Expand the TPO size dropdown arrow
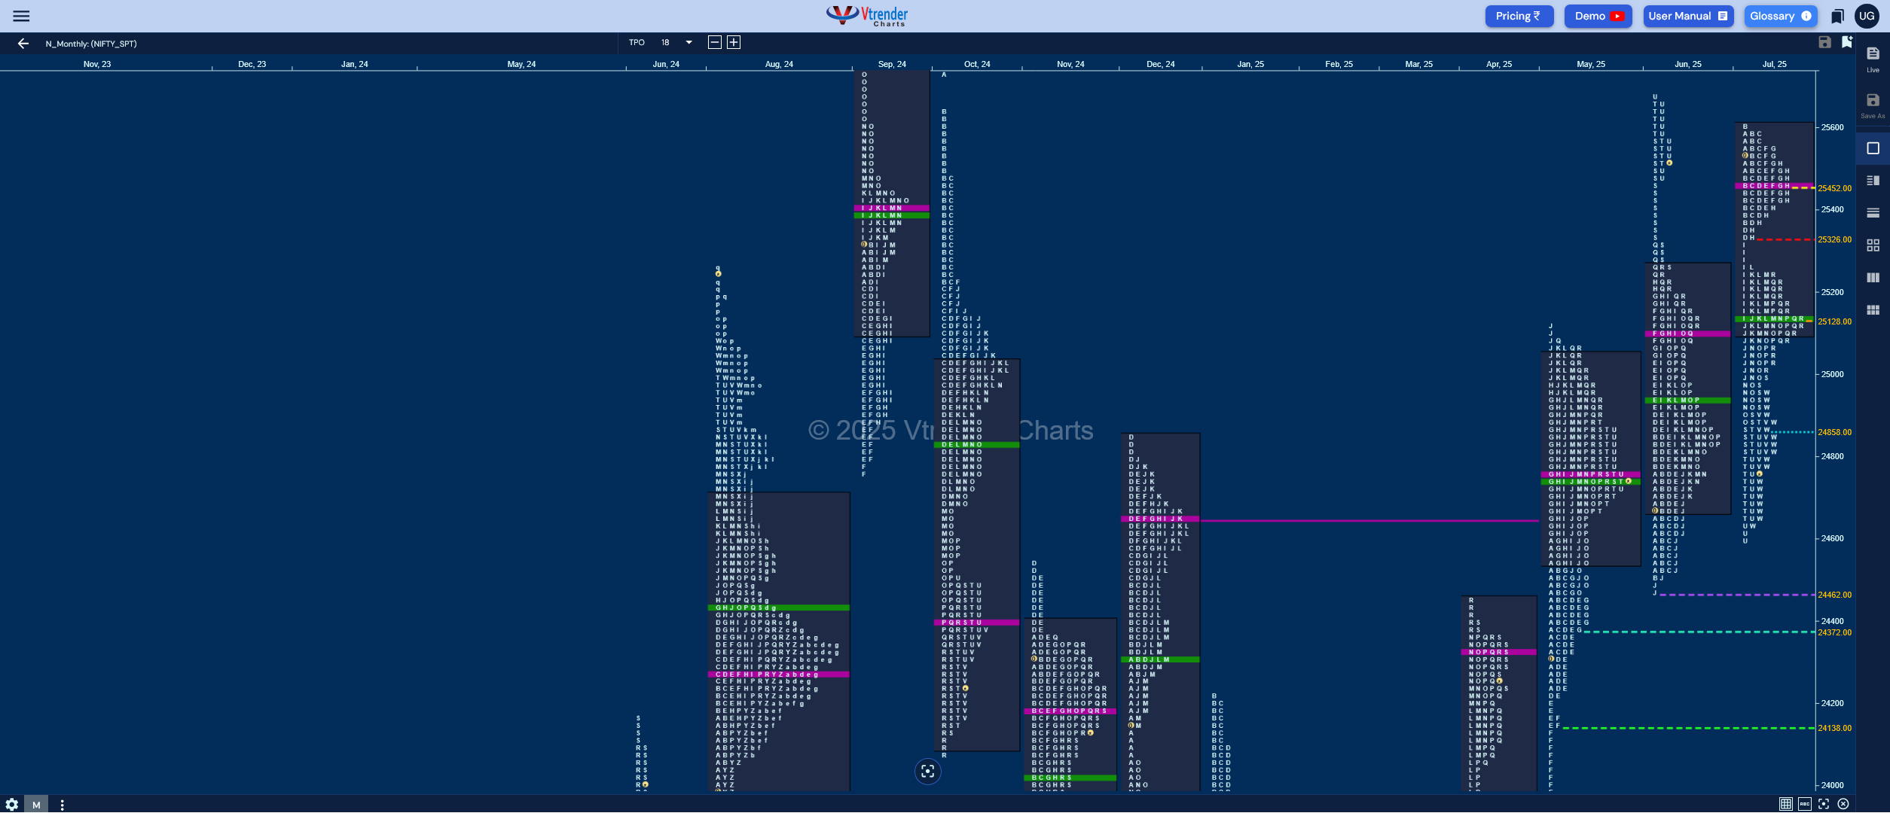The height and width of the screenshot is (813, 1890). [689, 43]
